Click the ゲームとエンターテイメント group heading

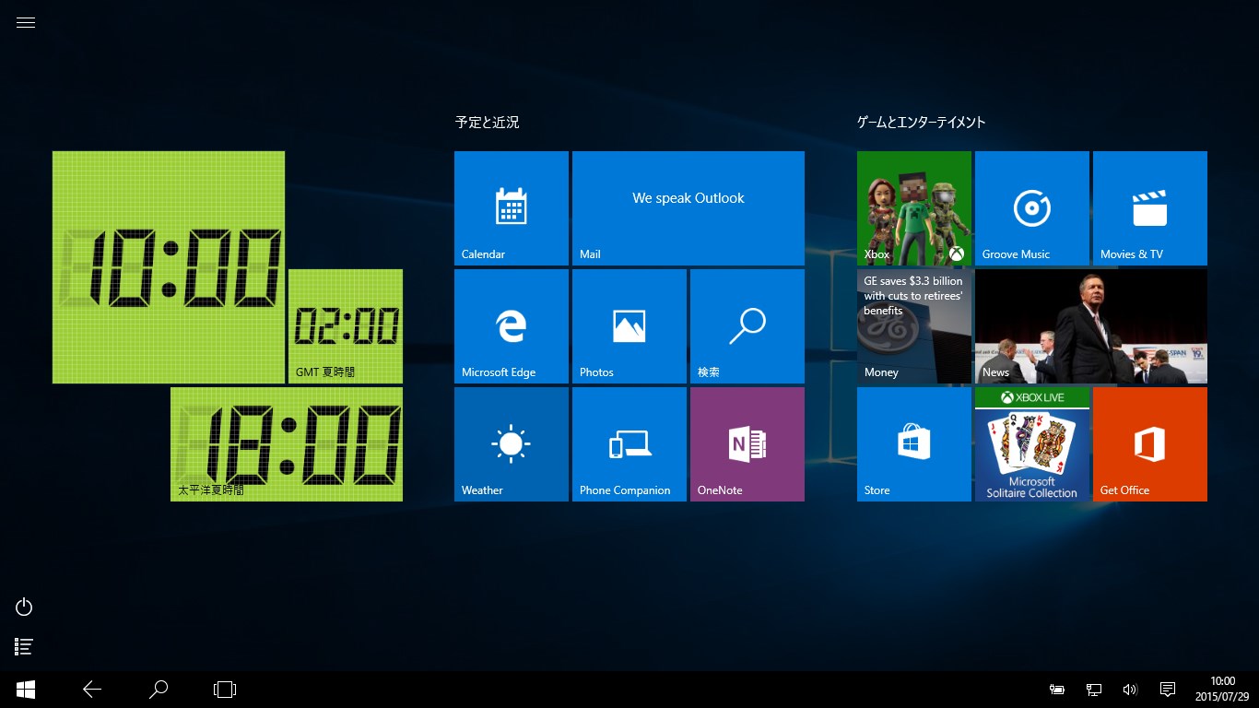coord(922,122)
